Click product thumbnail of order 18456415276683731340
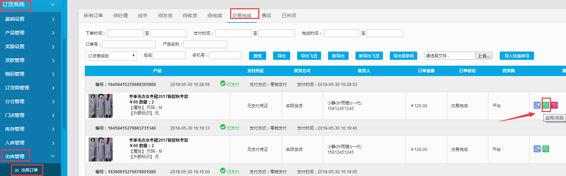 (x=101, y=150)
